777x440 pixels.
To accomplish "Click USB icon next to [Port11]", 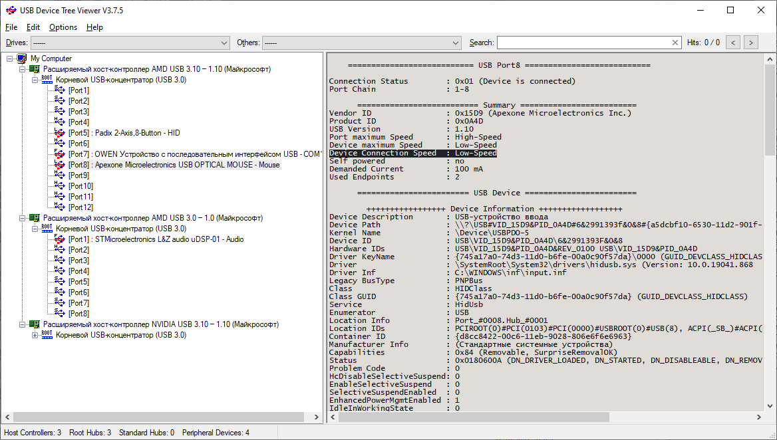I will [59, 197].
